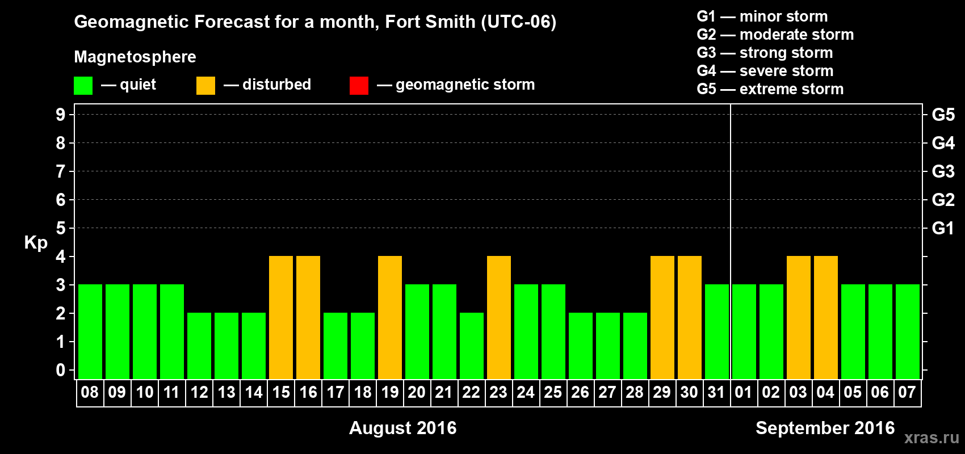Select the green bar for September 01
Screen dimensions: 965x454
(744, 331)
